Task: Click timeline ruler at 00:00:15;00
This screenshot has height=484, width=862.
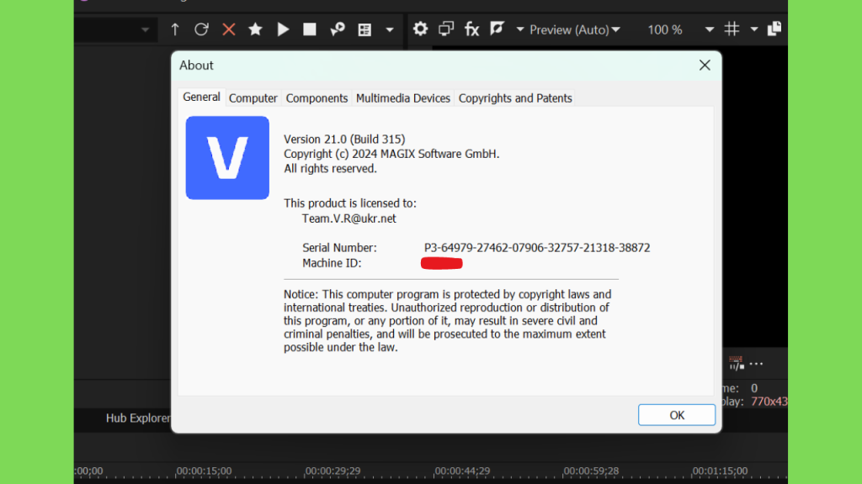Action: [x=204, y=471]
